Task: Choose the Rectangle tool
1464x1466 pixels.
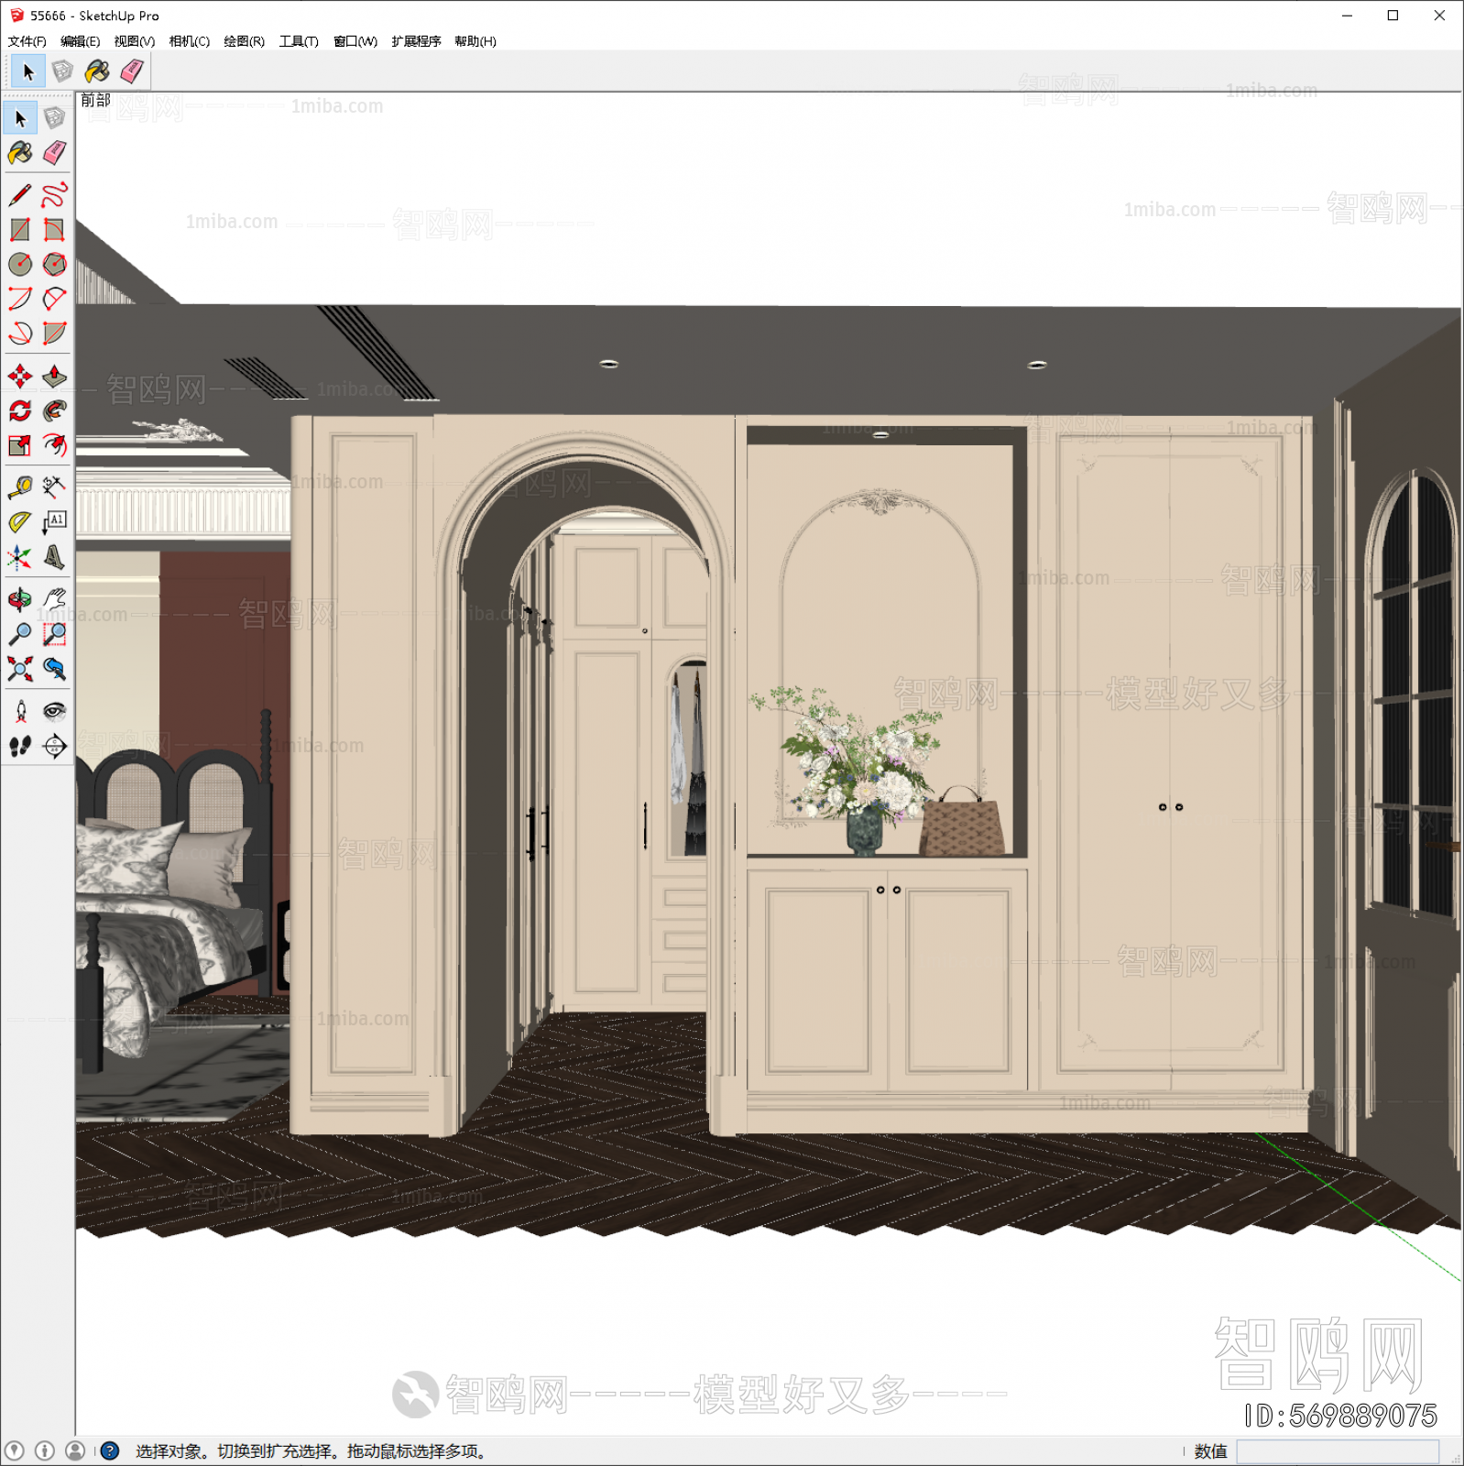Action: [20, 230]
